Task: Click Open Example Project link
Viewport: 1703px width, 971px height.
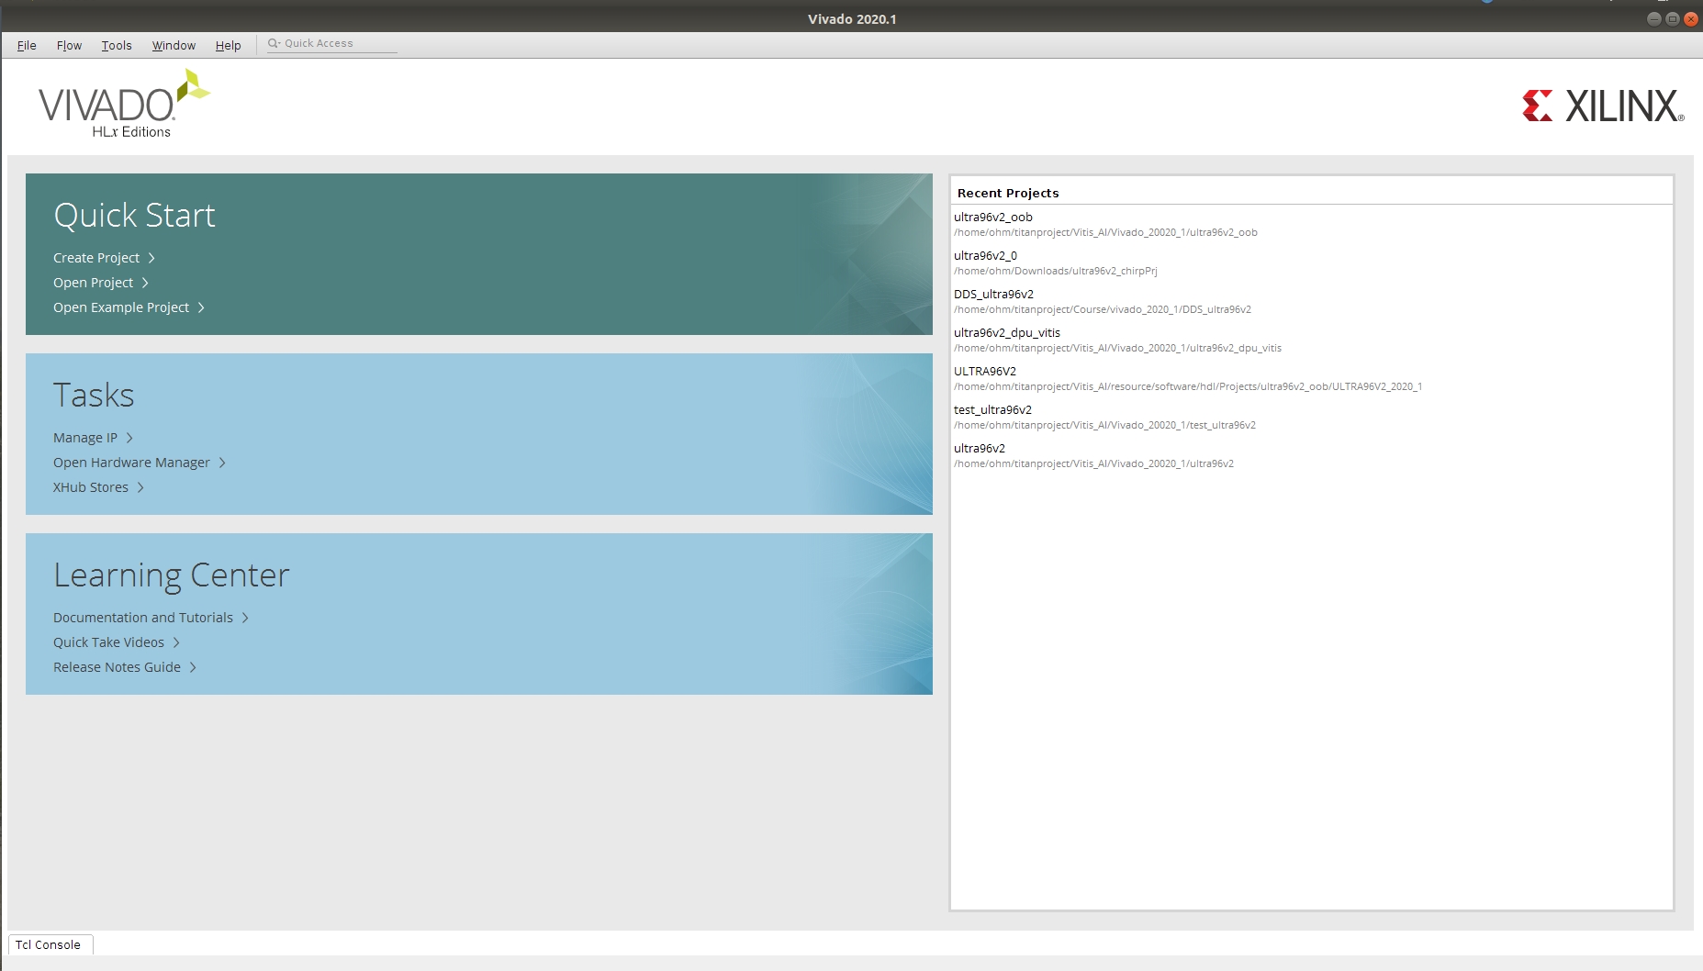Action: 121,307
